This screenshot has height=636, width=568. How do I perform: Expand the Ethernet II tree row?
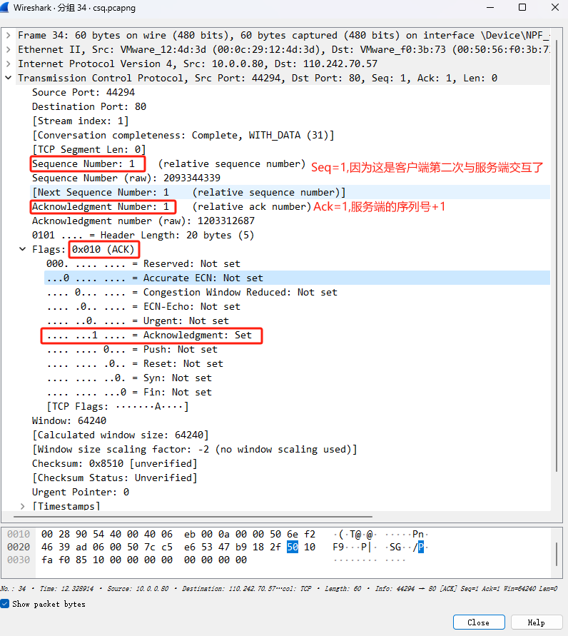(x=8, y=49)
